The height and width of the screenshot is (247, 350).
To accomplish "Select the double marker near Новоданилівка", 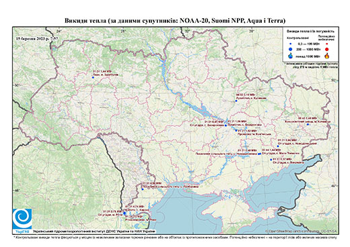I will pyautogui.click(x=260, y=154).
